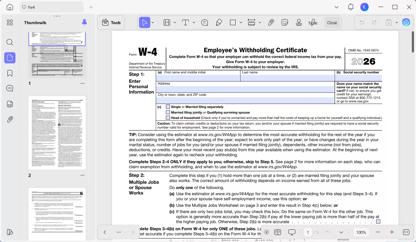Open the Comments panel speech-bubble icon
The width and height of the screenshot is (416, 242).
point(10,88)
